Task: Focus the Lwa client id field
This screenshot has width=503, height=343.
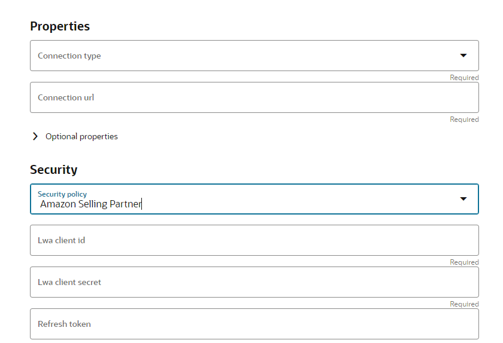Action: (254, 240)
